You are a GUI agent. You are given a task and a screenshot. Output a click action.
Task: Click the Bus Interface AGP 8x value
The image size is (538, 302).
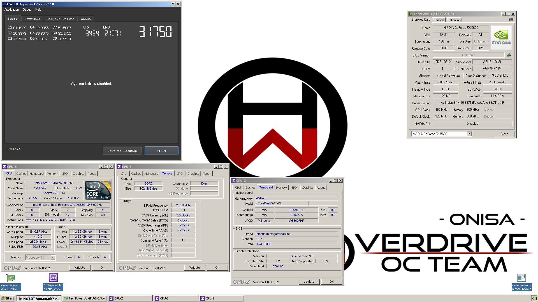tap(492, 69)
